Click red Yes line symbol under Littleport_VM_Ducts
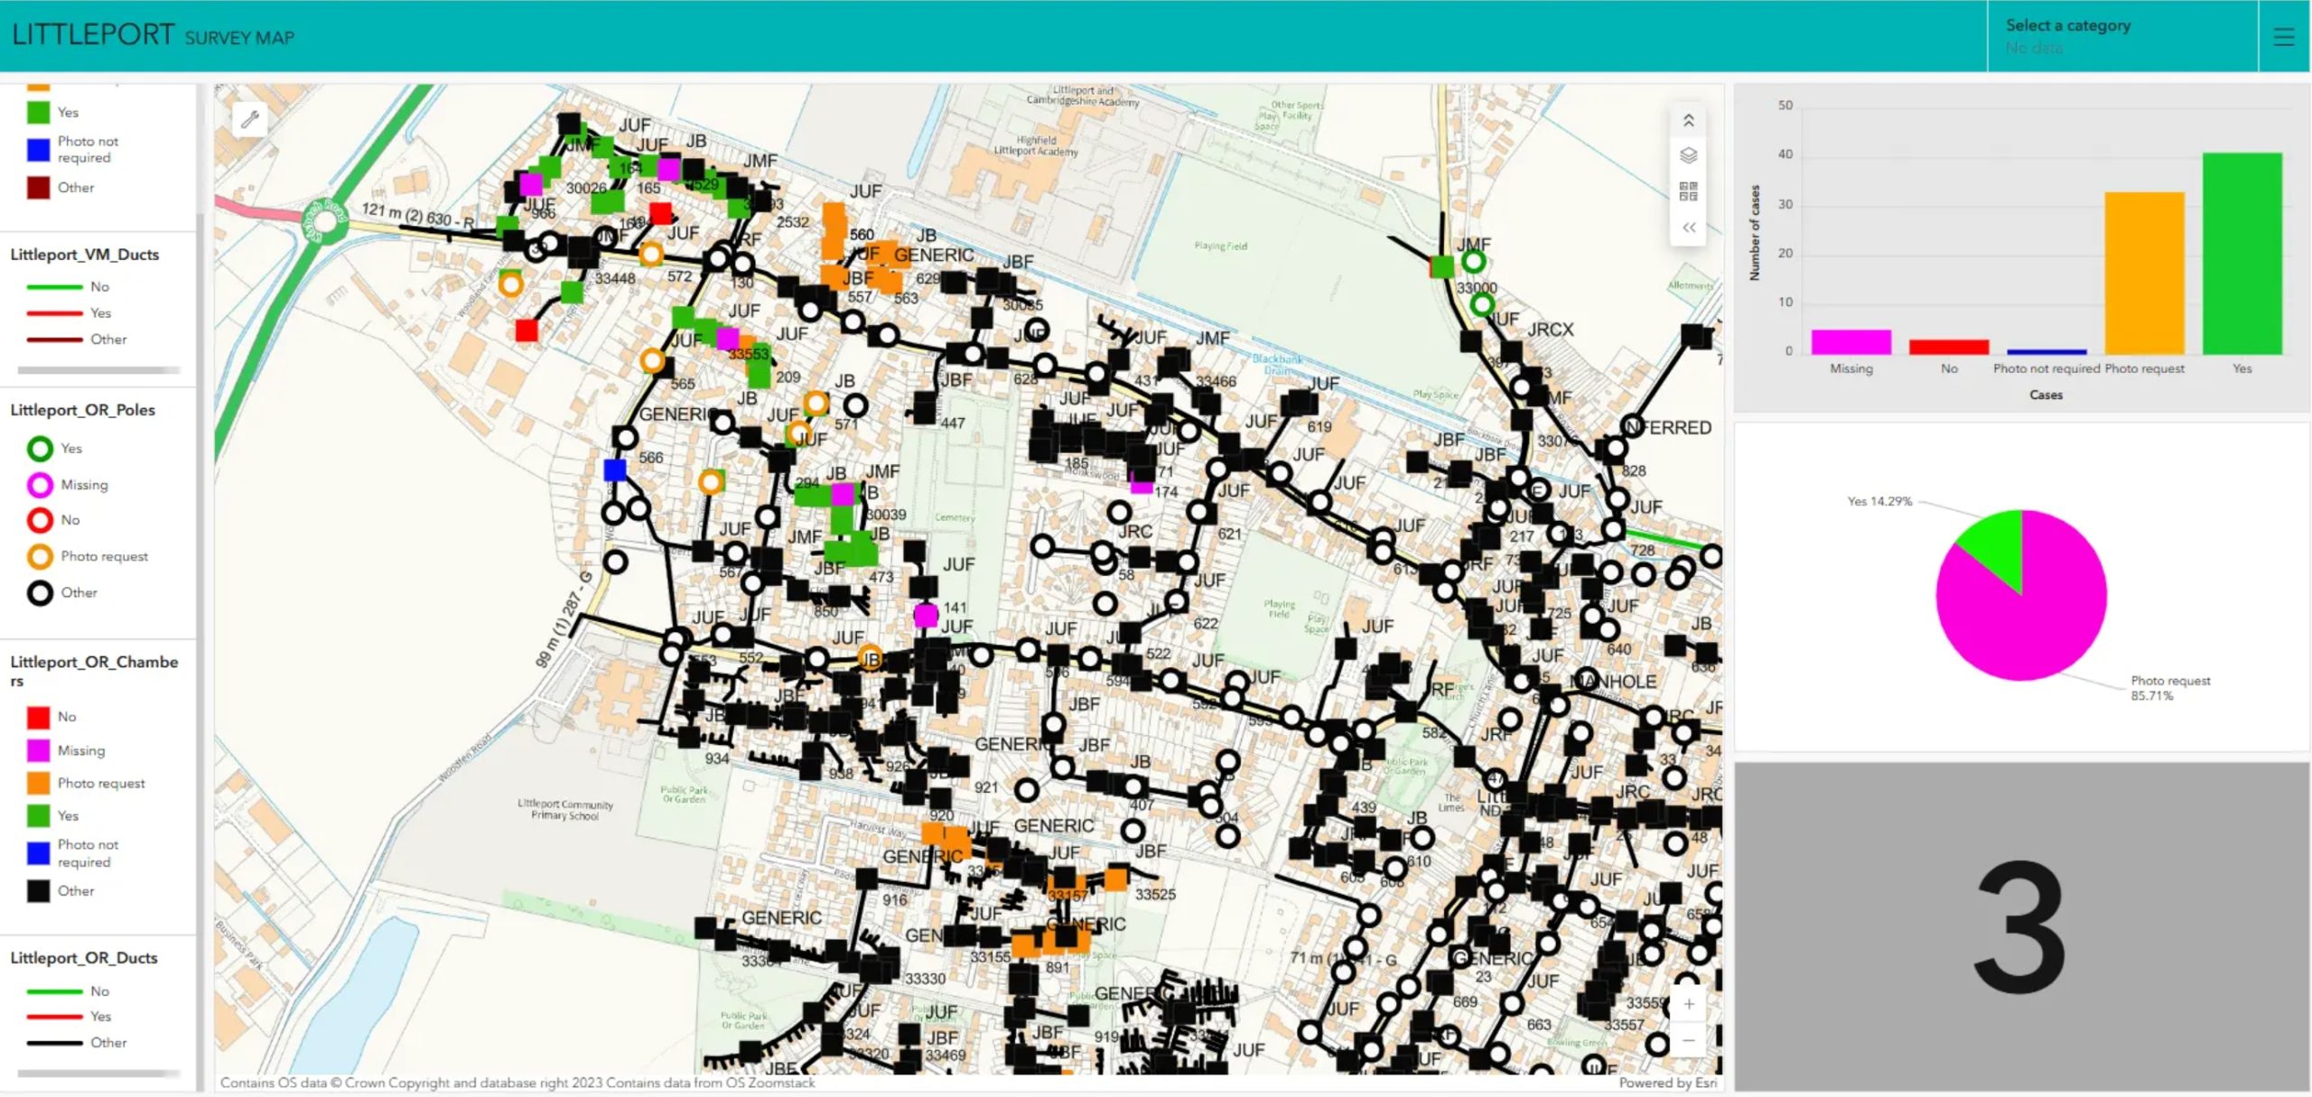This screenshot has height=1097, width=2312. [54, 313]
